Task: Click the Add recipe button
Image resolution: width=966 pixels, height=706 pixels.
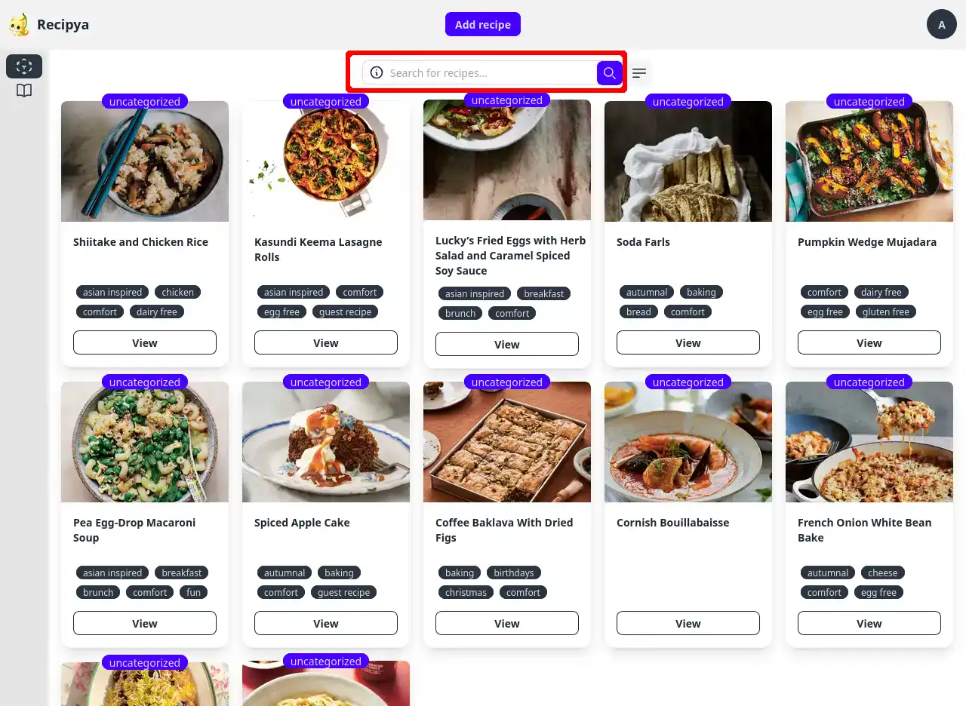Action: (x=483, y=25)
